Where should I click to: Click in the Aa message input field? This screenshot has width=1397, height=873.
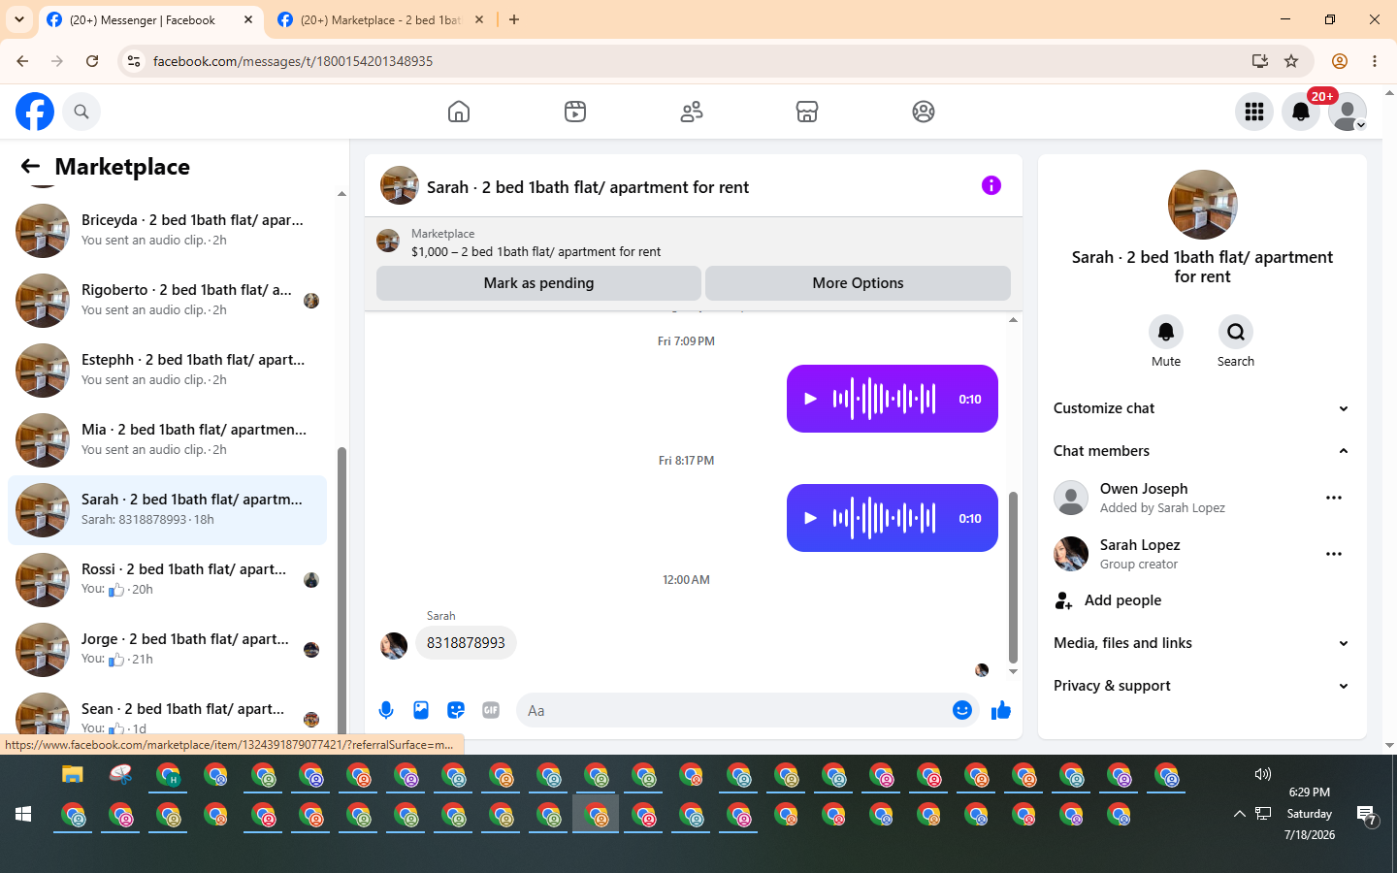click(x=734, y=711)
